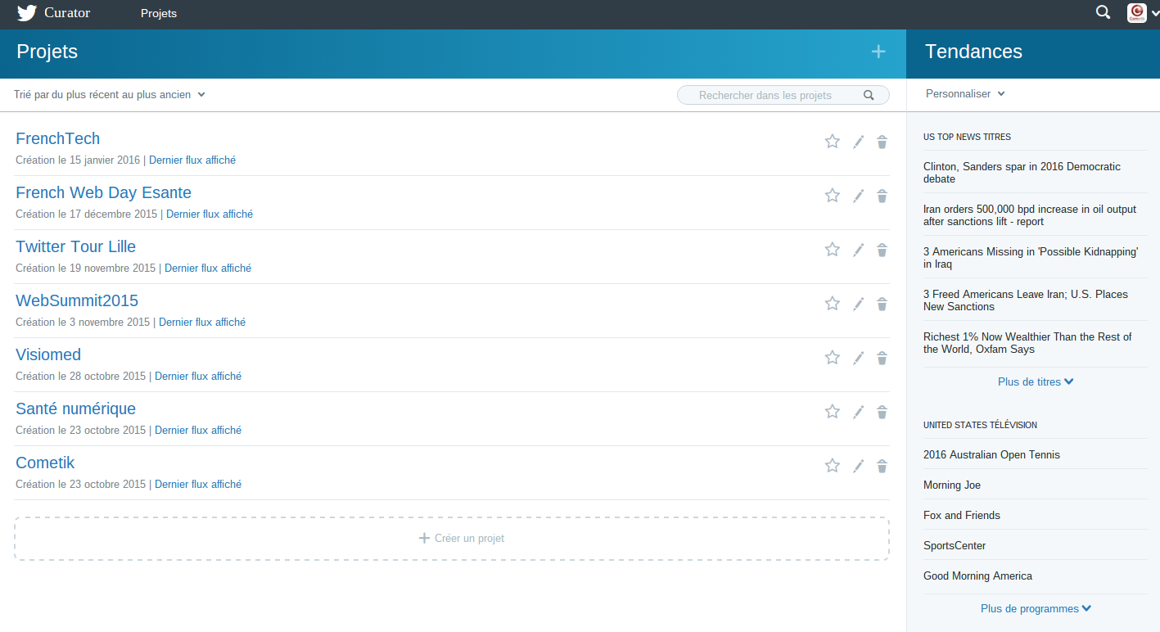Open the Personnaliser dropdown
The width and height of the screenshot is (1160, 632).
965,94
